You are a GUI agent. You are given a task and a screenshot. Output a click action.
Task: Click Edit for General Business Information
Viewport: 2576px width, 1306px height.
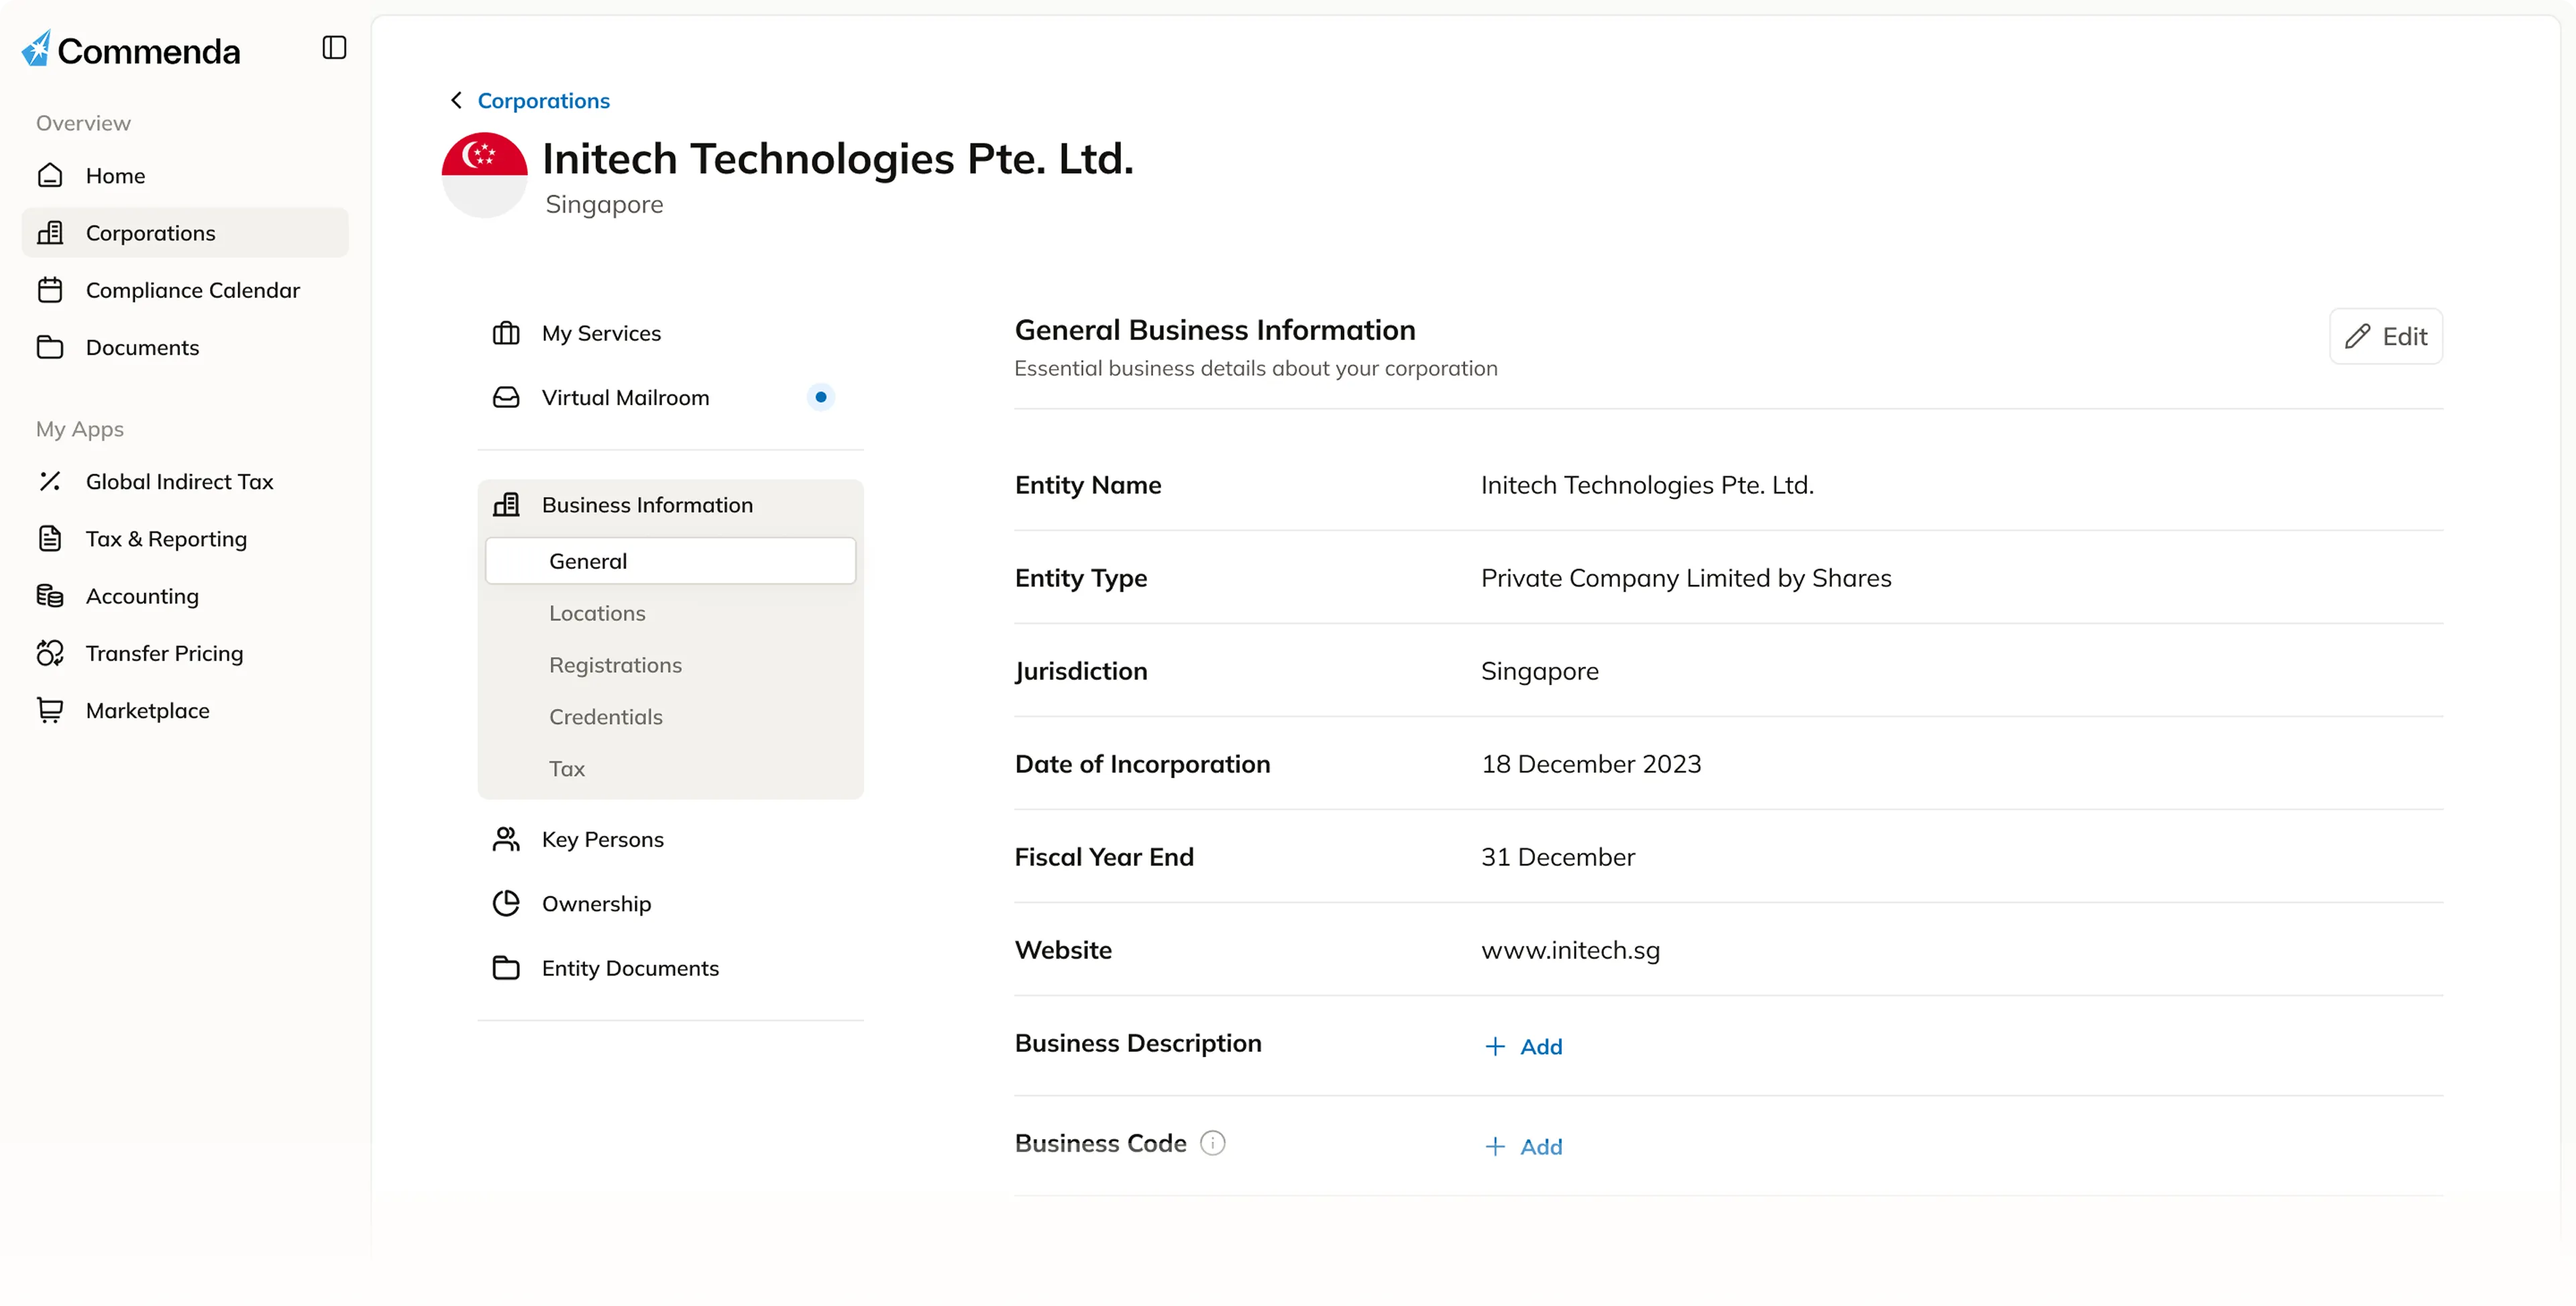point(2385,336)
